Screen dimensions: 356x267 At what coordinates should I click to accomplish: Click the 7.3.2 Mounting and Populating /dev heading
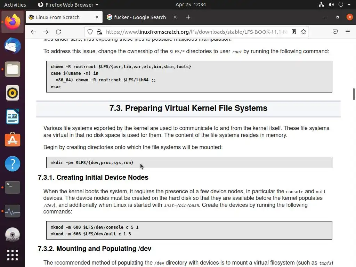pos(95,249)
